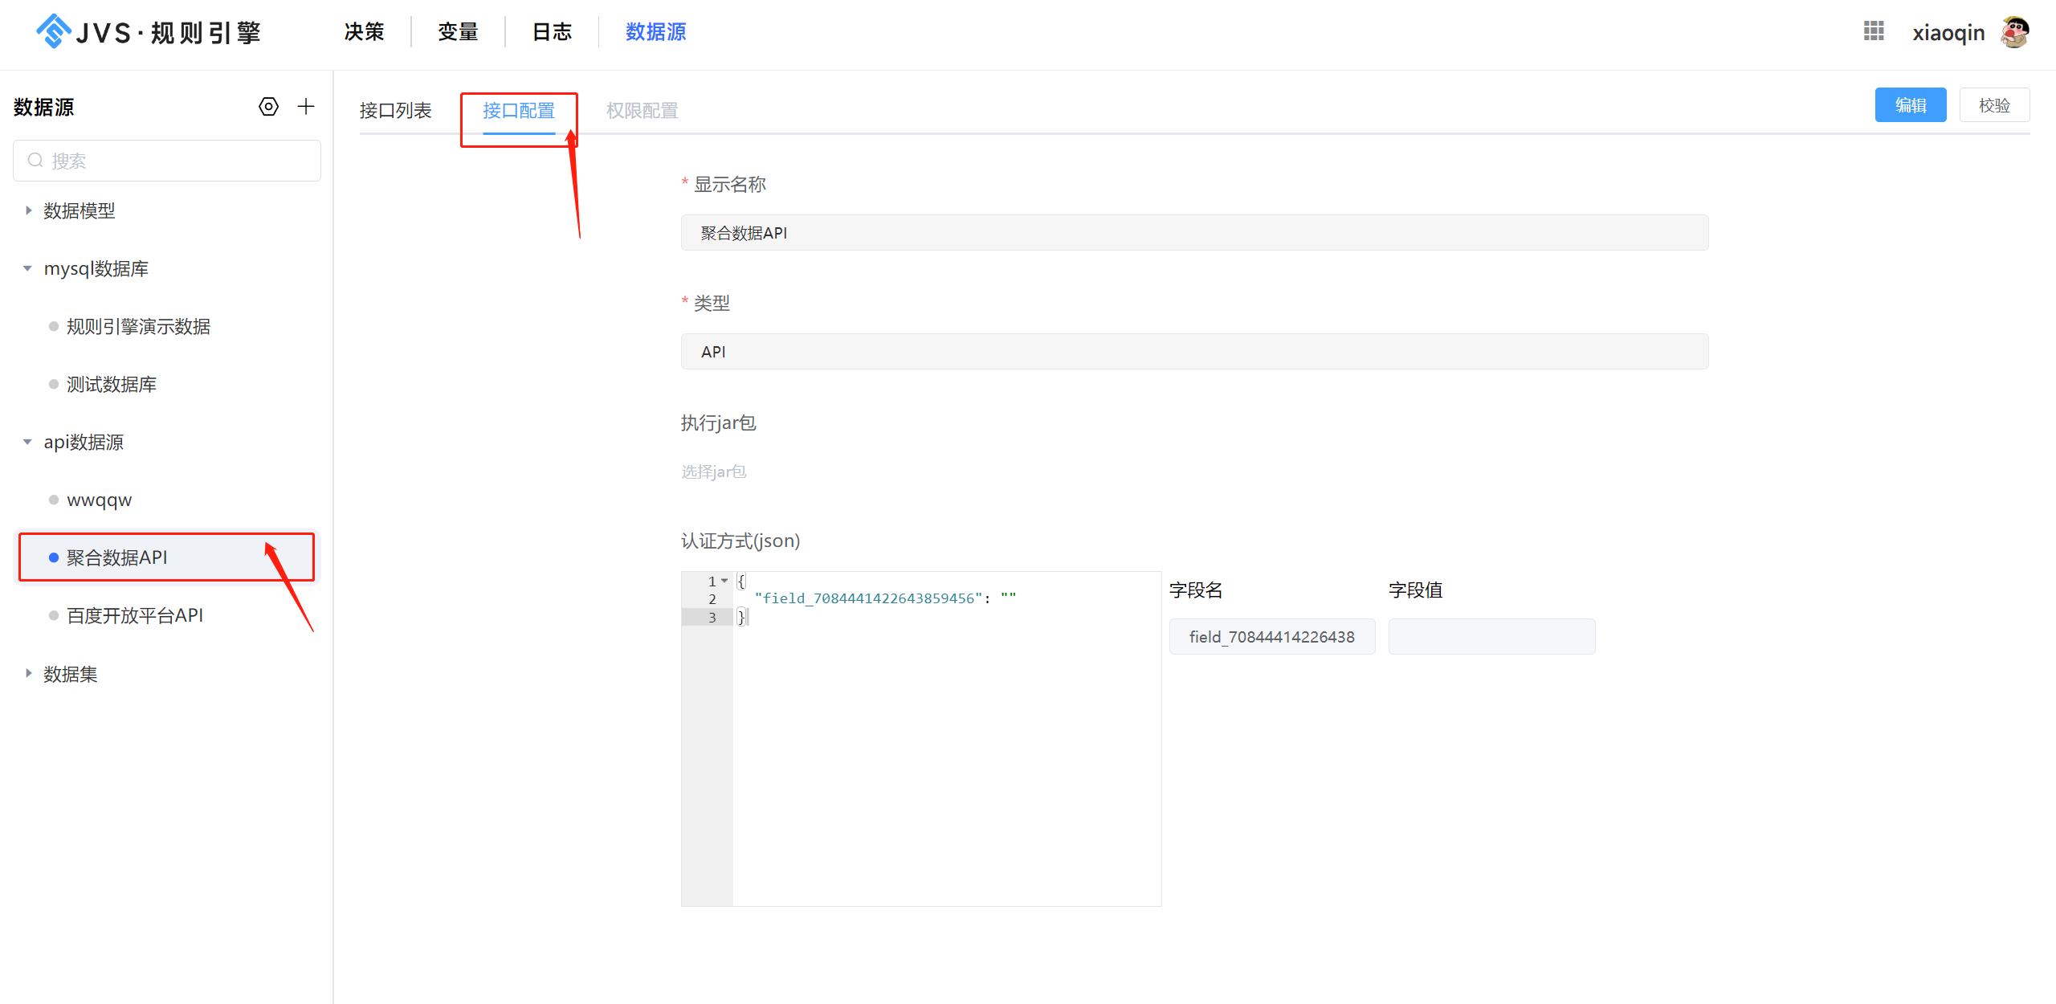
Task: Add a new data source using plus icon
Action: [x=306, y=106]
